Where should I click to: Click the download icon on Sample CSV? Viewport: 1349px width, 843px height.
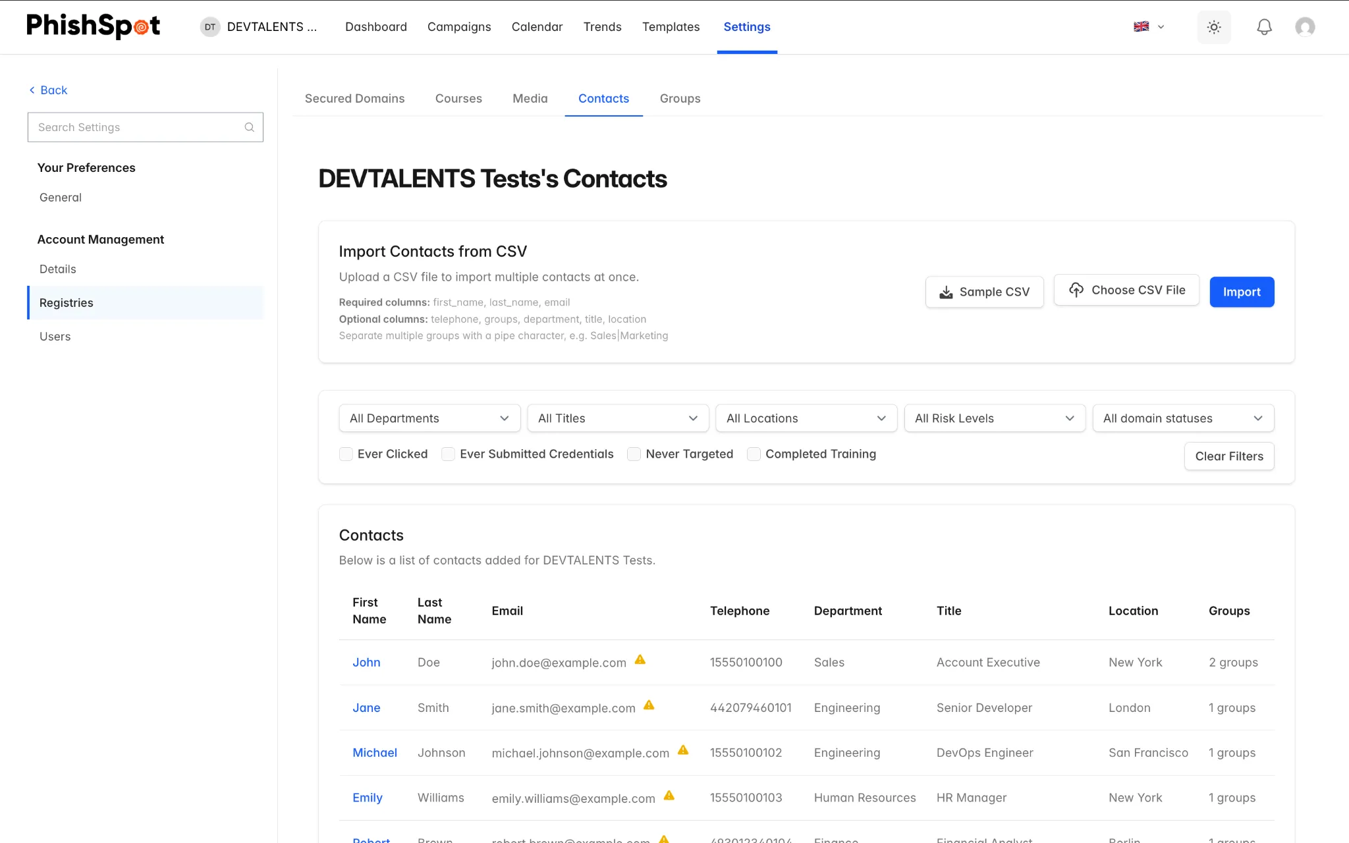(x=946, y=292)
